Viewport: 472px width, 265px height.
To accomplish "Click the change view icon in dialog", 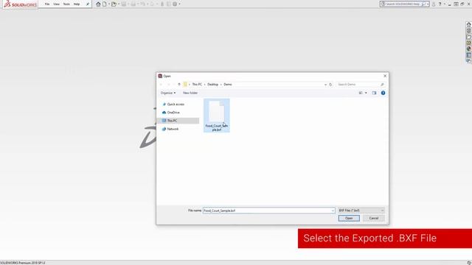I will [x=361, y=93].
